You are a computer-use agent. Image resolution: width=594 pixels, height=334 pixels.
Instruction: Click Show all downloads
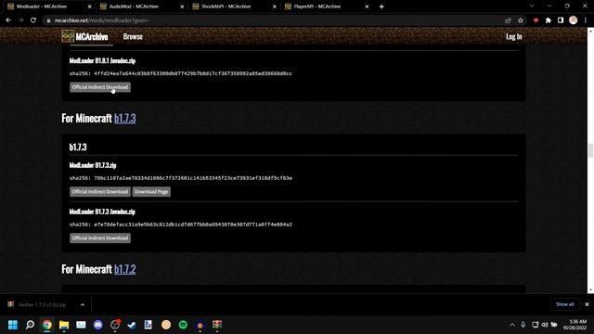click(564, 304)
